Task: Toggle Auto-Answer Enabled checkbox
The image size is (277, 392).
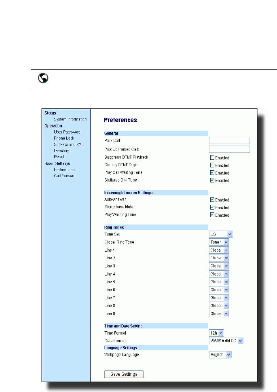Action: pos(212,199)
